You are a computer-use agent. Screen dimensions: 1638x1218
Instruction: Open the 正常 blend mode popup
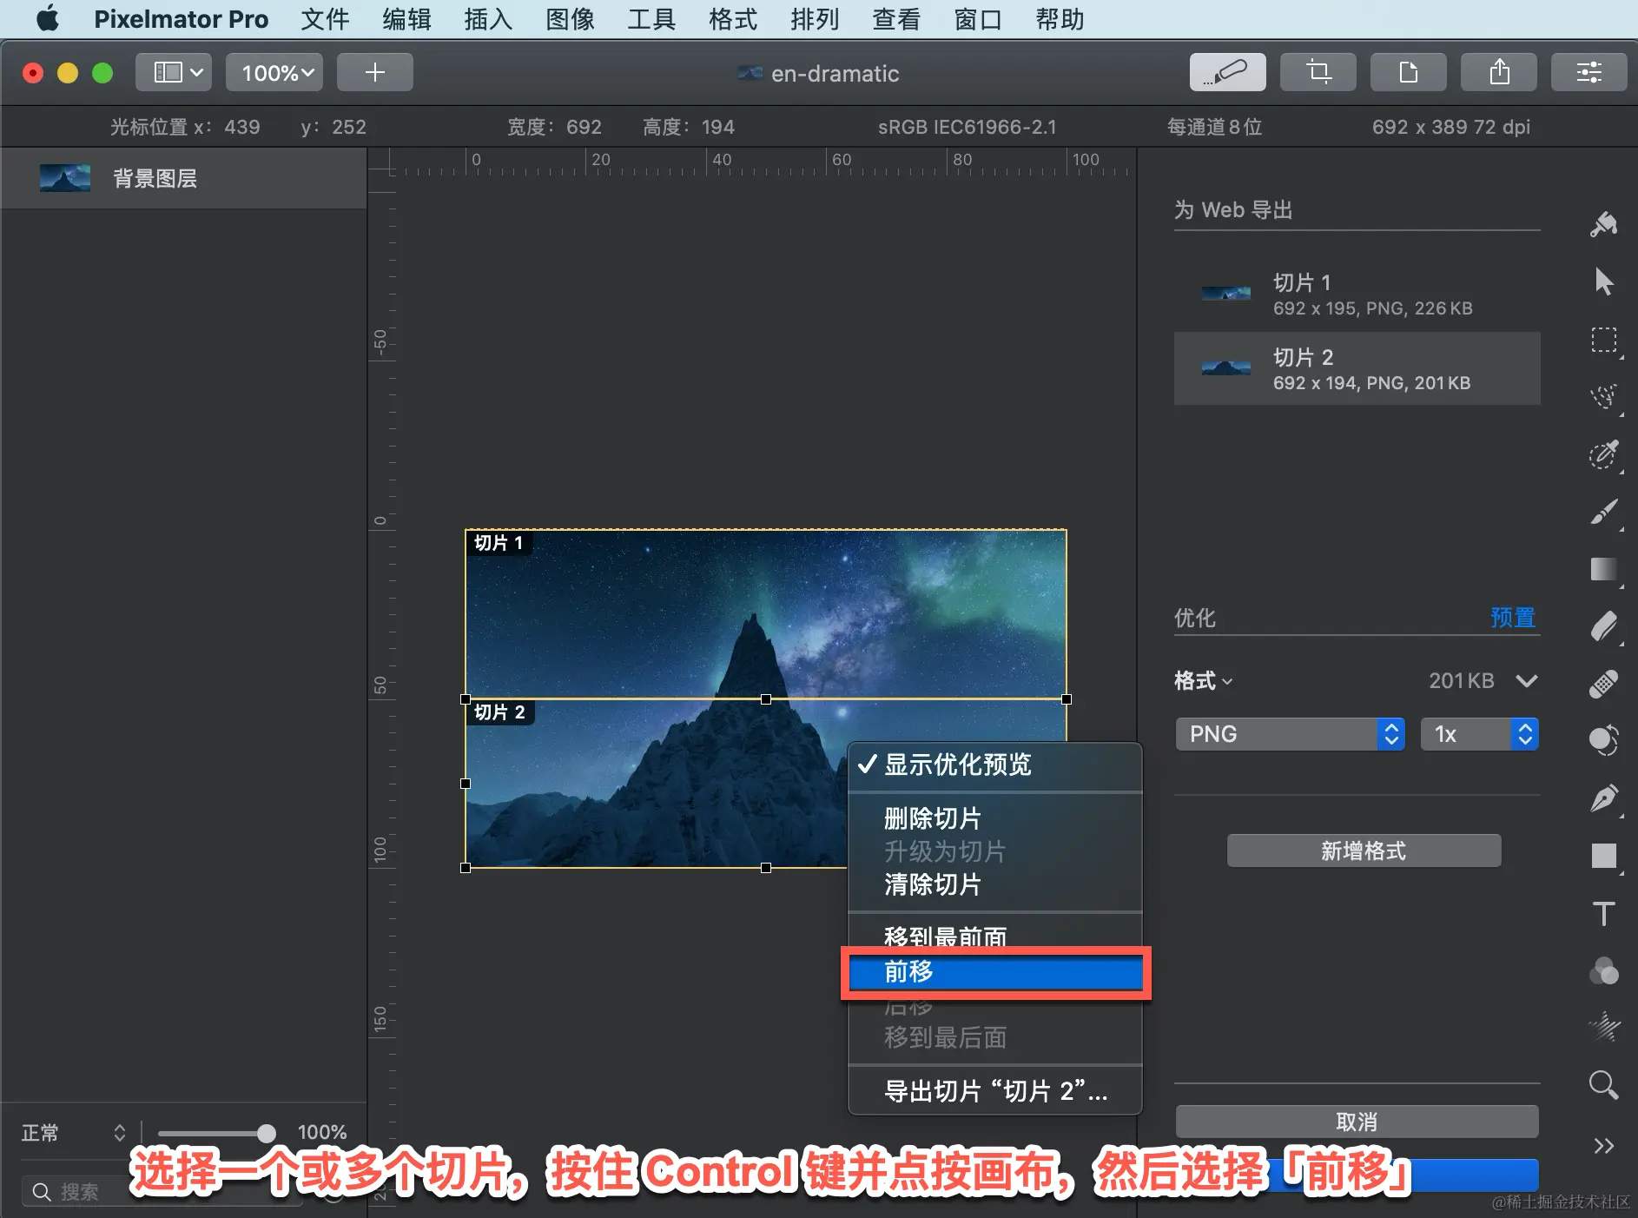[74, 1133]
